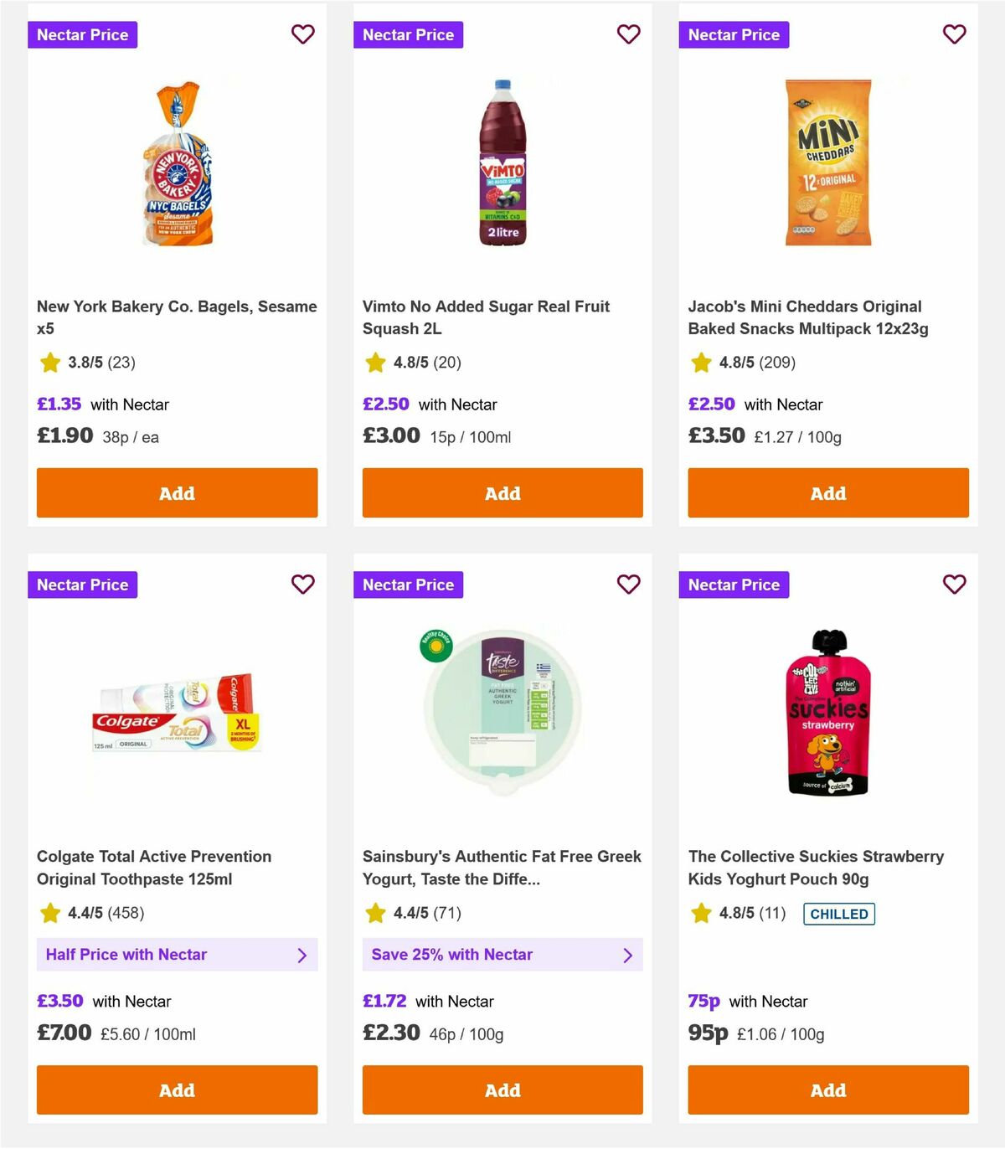The height and width of the screenshot is (1149, 1005).
Task: Favourite the New York Bakery bagels with heart icon
Action: (302, 34)
